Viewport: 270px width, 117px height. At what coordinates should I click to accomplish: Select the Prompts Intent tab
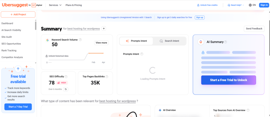point(136,41)
